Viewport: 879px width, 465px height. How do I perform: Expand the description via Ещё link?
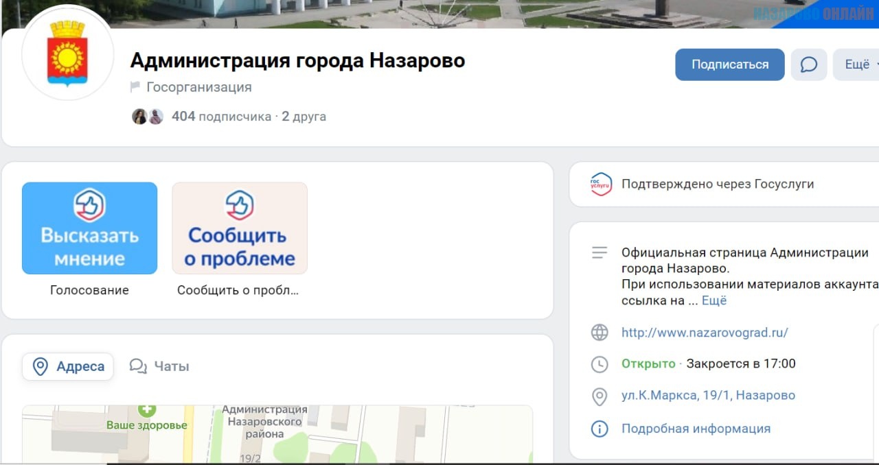tap(714, 300)
